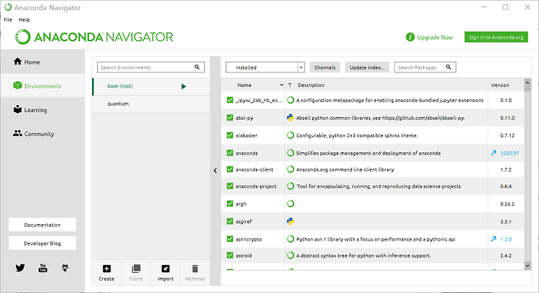Select the Environments cube icon
Screen dimensions: 539x293
pos(17,85)
